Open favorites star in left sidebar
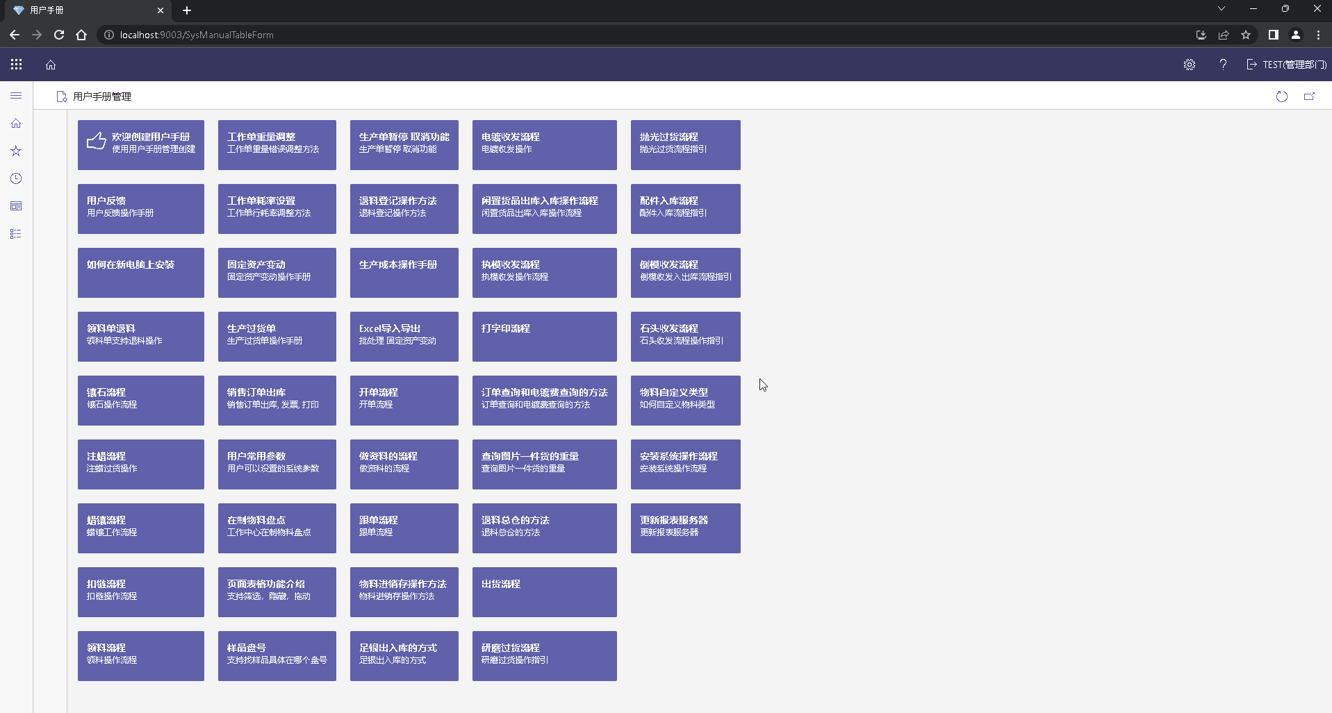Viewport: 1332px width, 713px height. coord(16,151)
